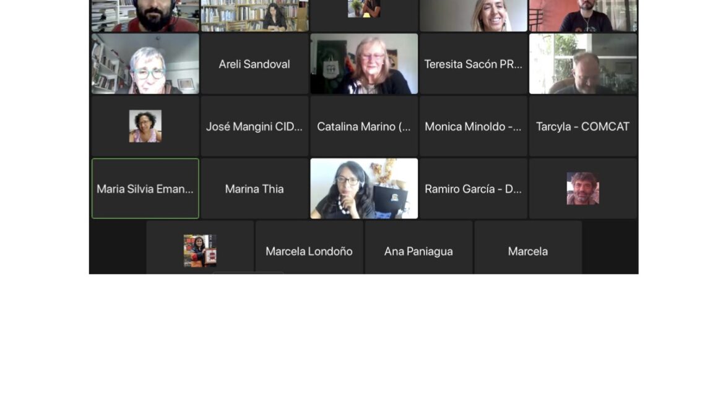Select video of gray-haired woman with teal glasses
Viewport: 718px width, 402px height.
coord(145,64)
